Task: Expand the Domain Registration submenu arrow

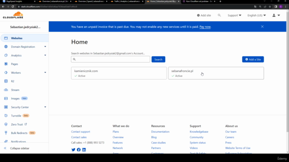Action: 45,47
